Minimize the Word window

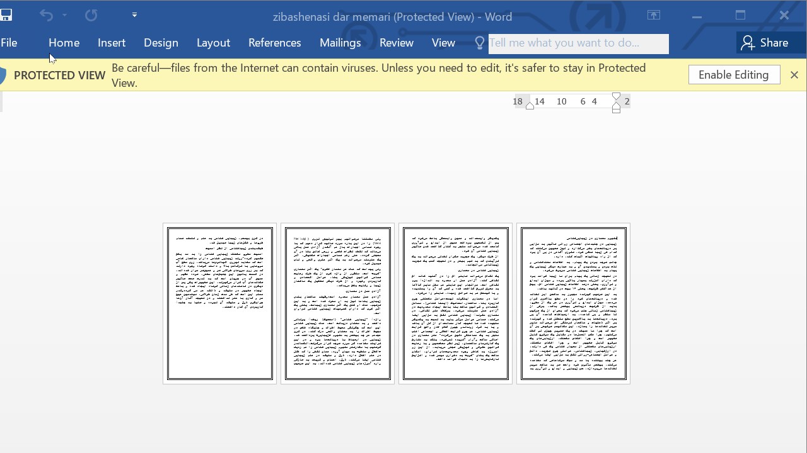coord(697,16)
